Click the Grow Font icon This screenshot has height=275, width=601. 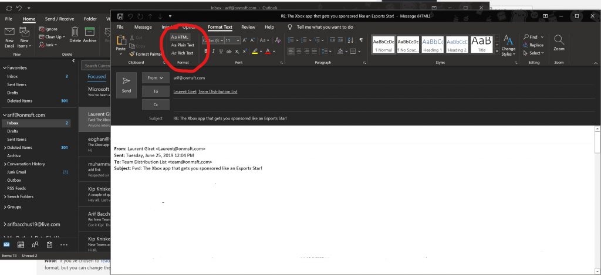[245, 40]
